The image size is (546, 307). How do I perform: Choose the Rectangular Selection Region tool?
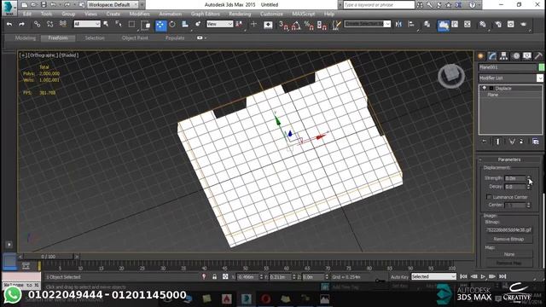(x=131, y=24)
